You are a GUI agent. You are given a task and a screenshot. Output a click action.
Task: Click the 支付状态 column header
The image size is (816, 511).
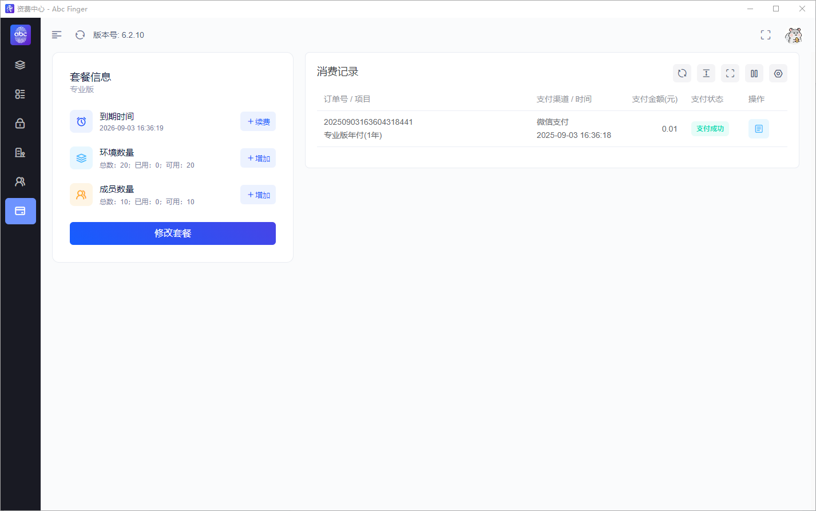(707, 99)
